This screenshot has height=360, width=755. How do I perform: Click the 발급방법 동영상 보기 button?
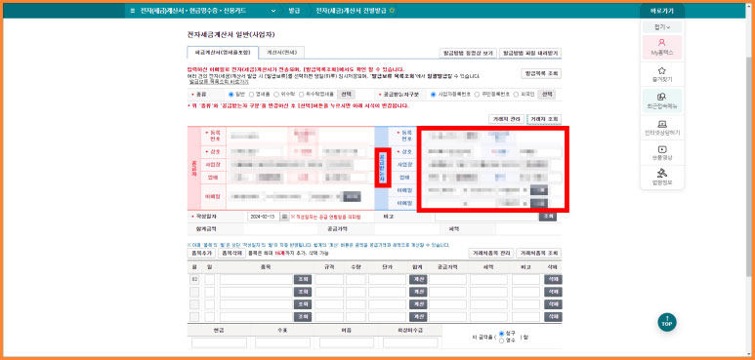click(x=468, y=53)
